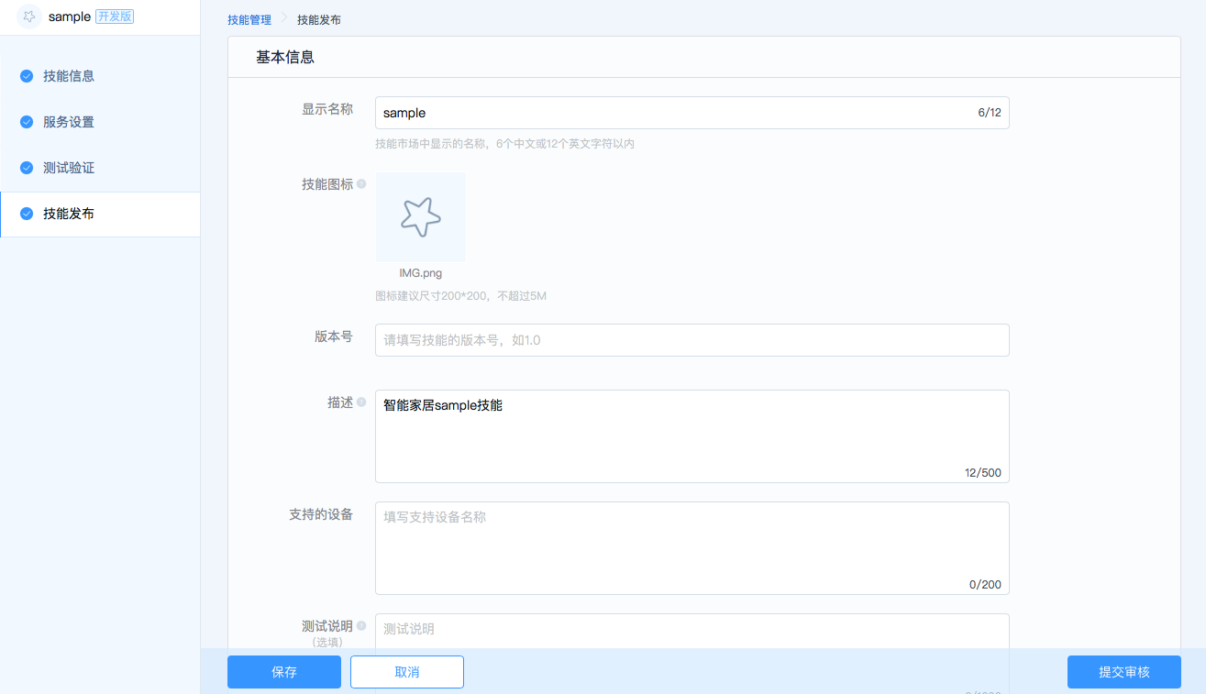
Task: Click 技能发布 breadcrumb text
Action: (319, 19)
